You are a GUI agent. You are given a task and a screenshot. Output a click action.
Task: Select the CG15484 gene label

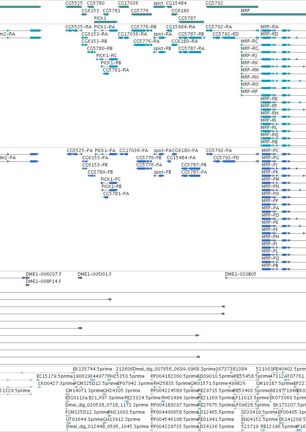[176, 3]
